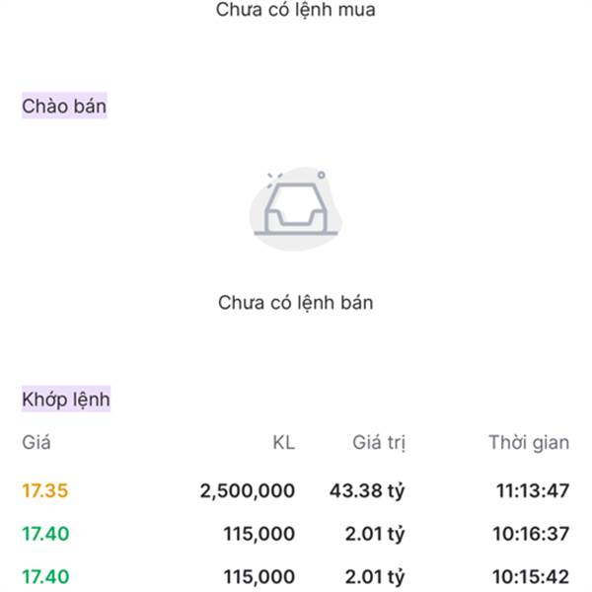Click the 10:15:42 timestamp

coord(531,576)
